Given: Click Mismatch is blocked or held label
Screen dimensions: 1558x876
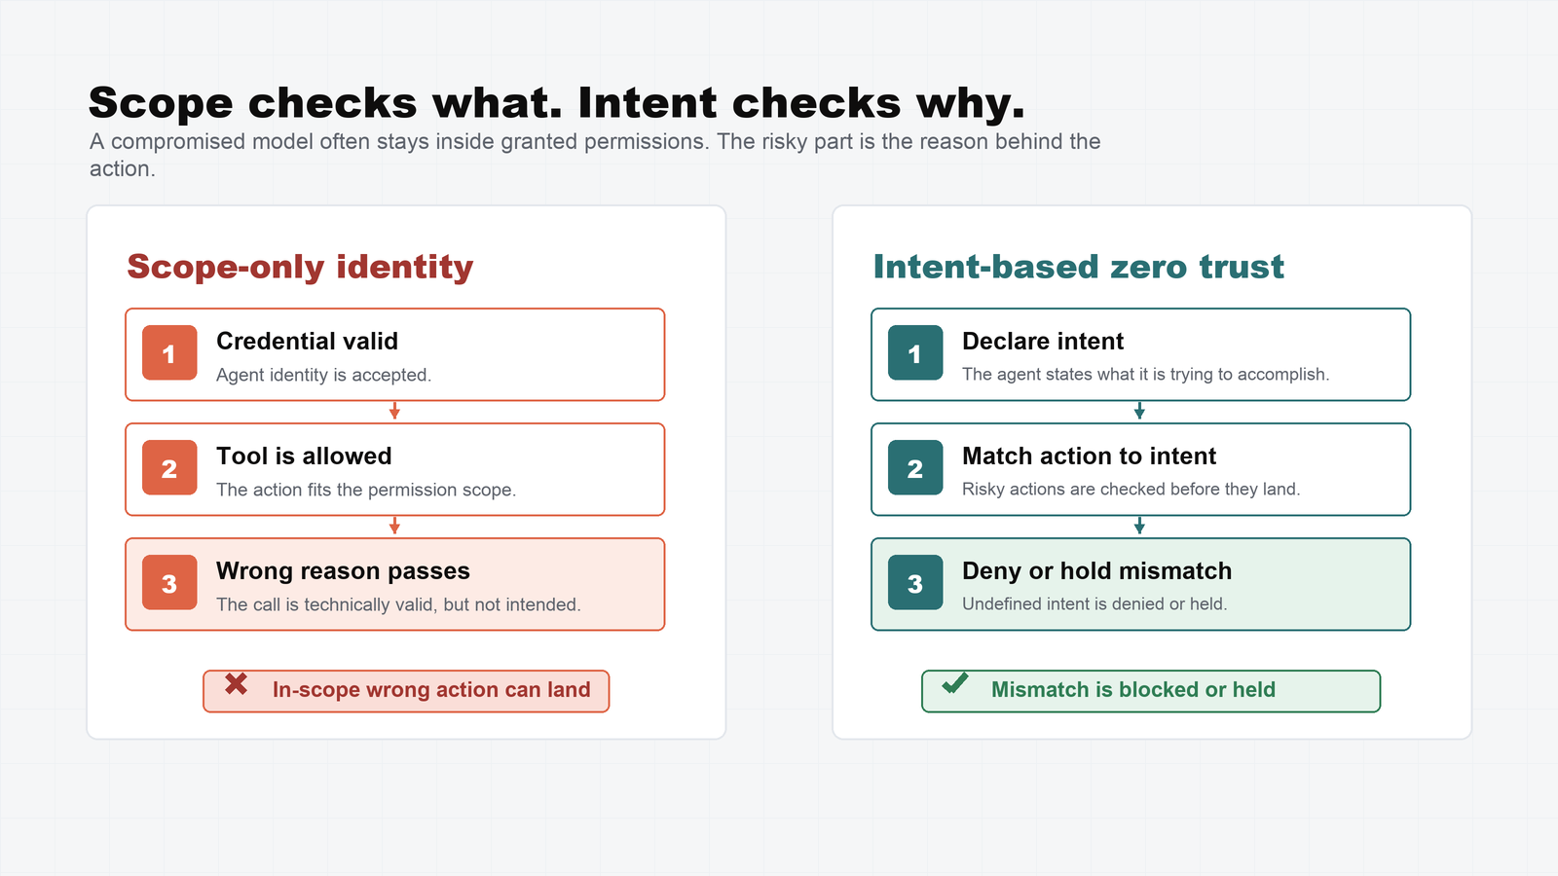Looking at the screenshot, I should [x=1133, y=690].
